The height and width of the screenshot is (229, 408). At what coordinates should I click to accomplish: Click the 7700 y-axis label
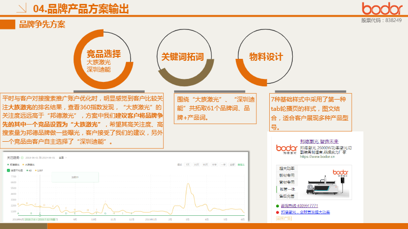[x=13, y=177]
